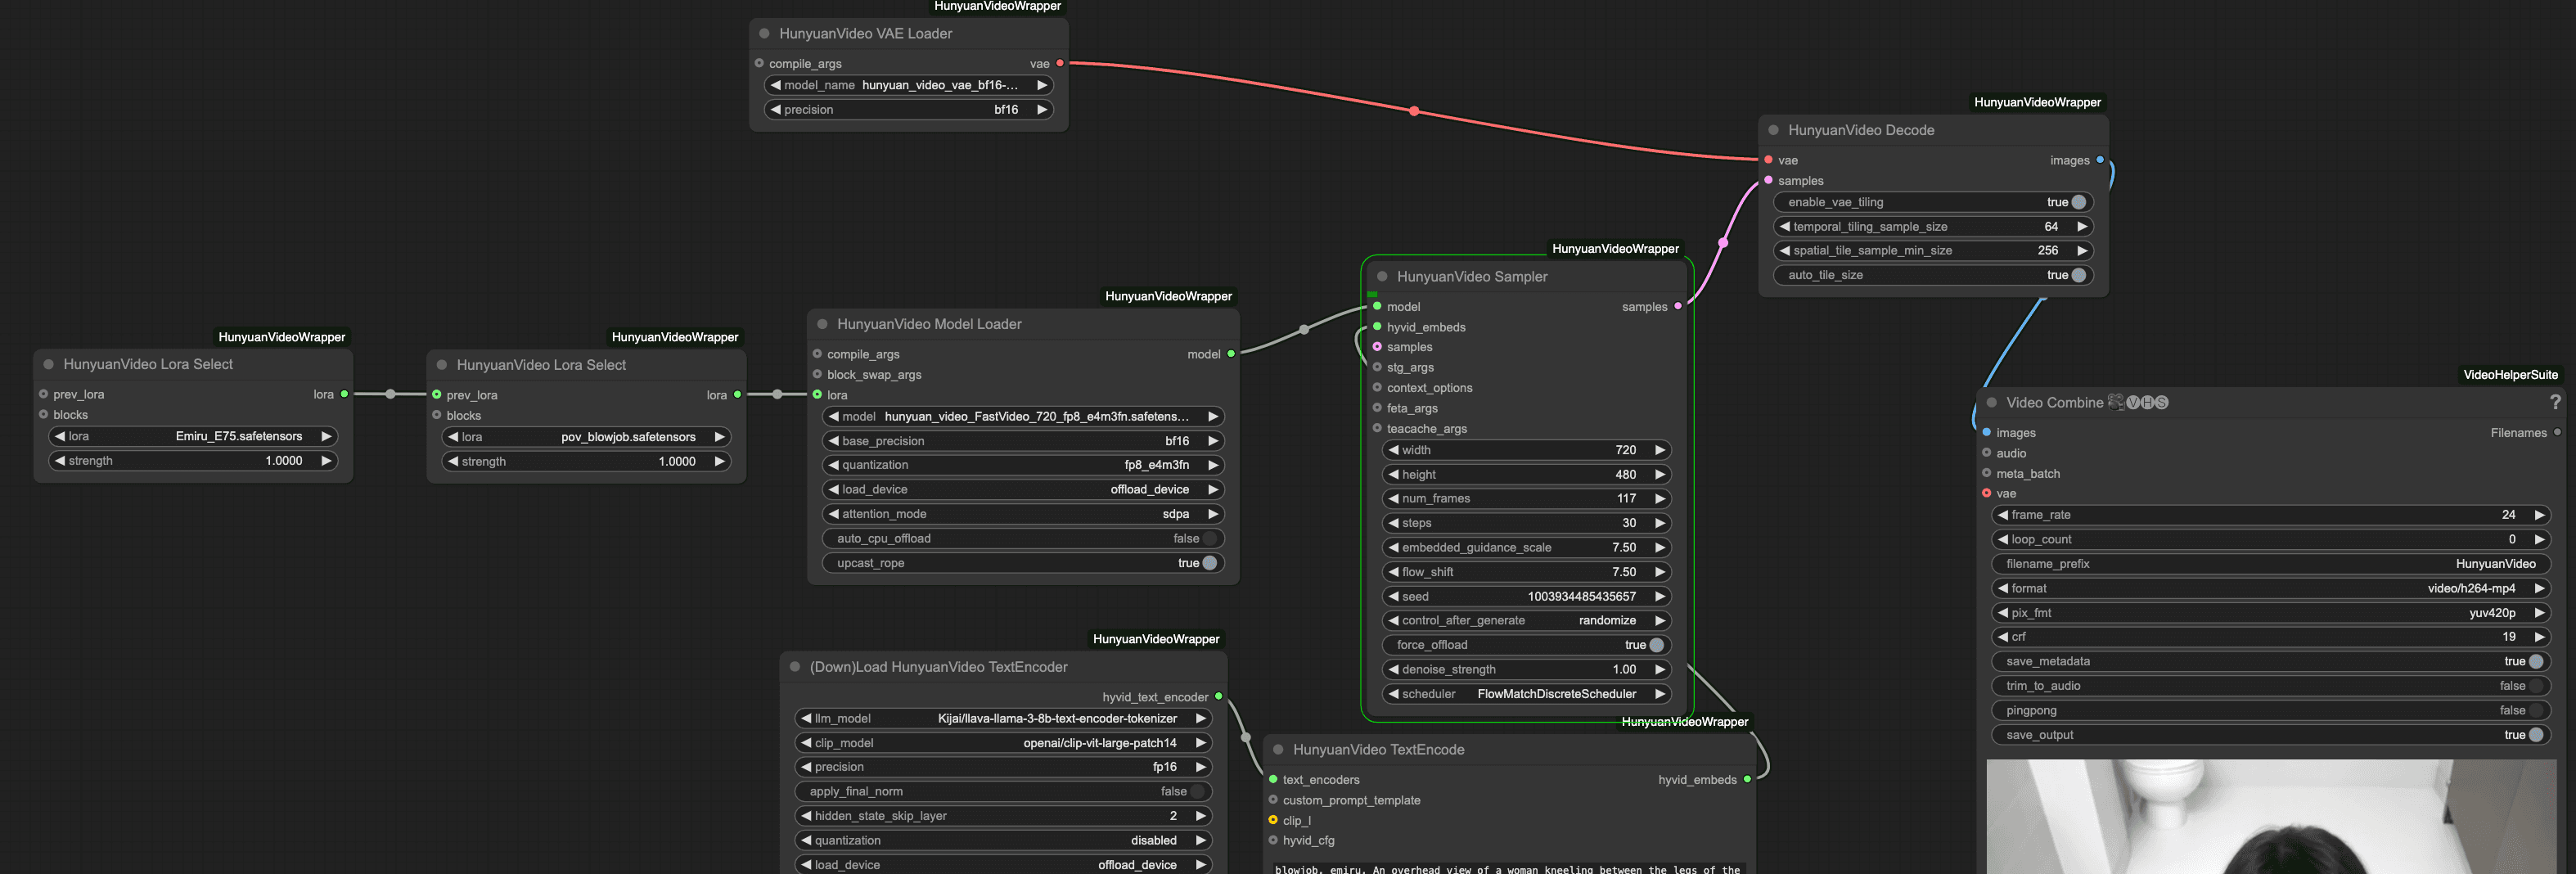Enable apply_final_norm in TextEncoder loader
Viewport: 2576px width, 874px height.
click(1003, 791)
